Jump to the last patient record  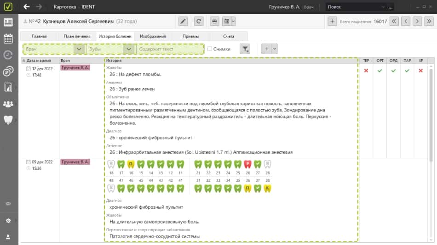(429, 21)
